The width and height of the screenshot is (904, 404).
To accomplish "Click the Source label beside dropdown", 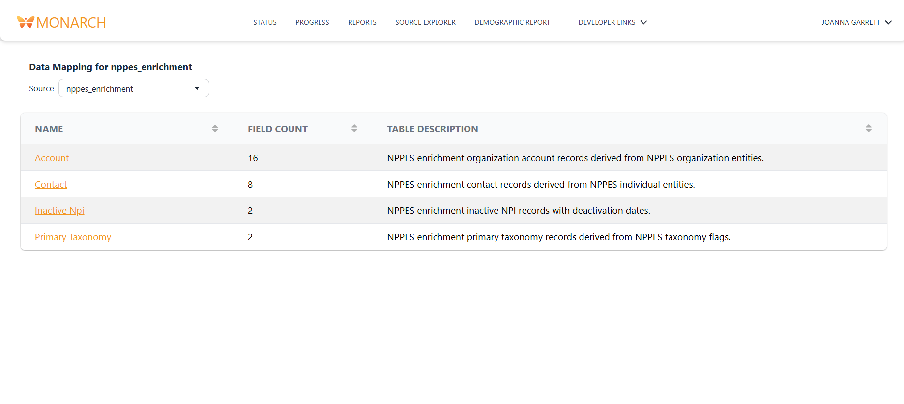I will tap(41, 88).
